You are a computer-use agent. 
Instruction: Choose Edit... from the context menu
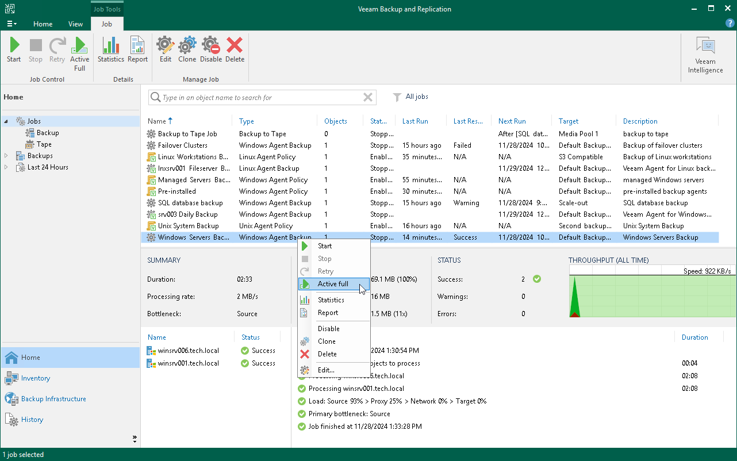click(x=333, y=370)
